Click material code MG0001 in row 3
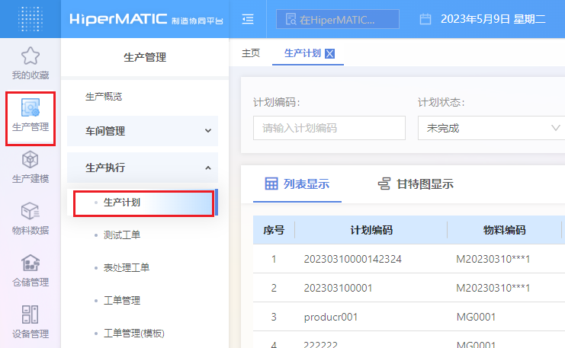The width and height of the screenshot is (565, 348). [x=476, y=317]
